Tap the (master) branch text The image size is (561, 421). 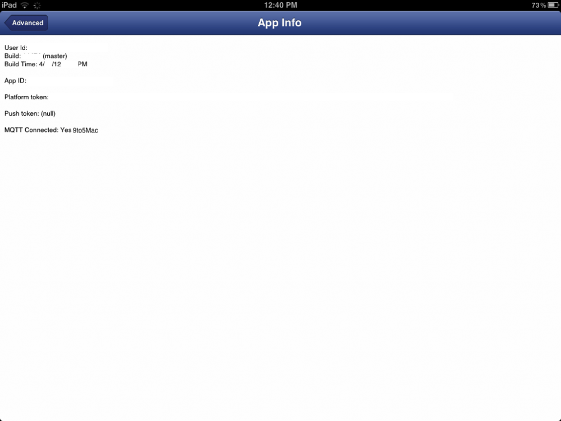tap(55, 56)
